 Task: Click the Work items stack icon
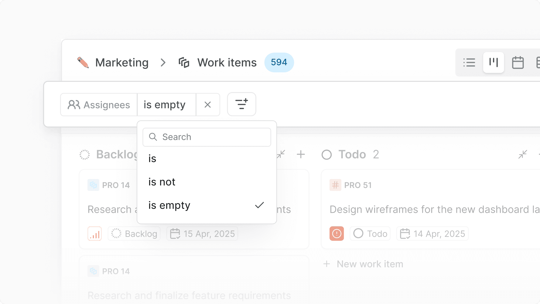(184, 63)
